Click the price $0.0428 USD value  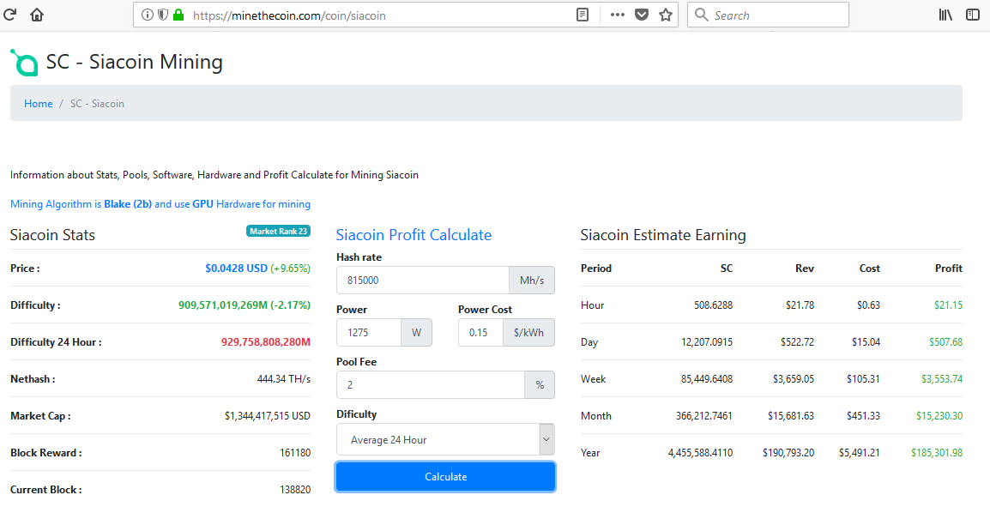tap(236, 269)
